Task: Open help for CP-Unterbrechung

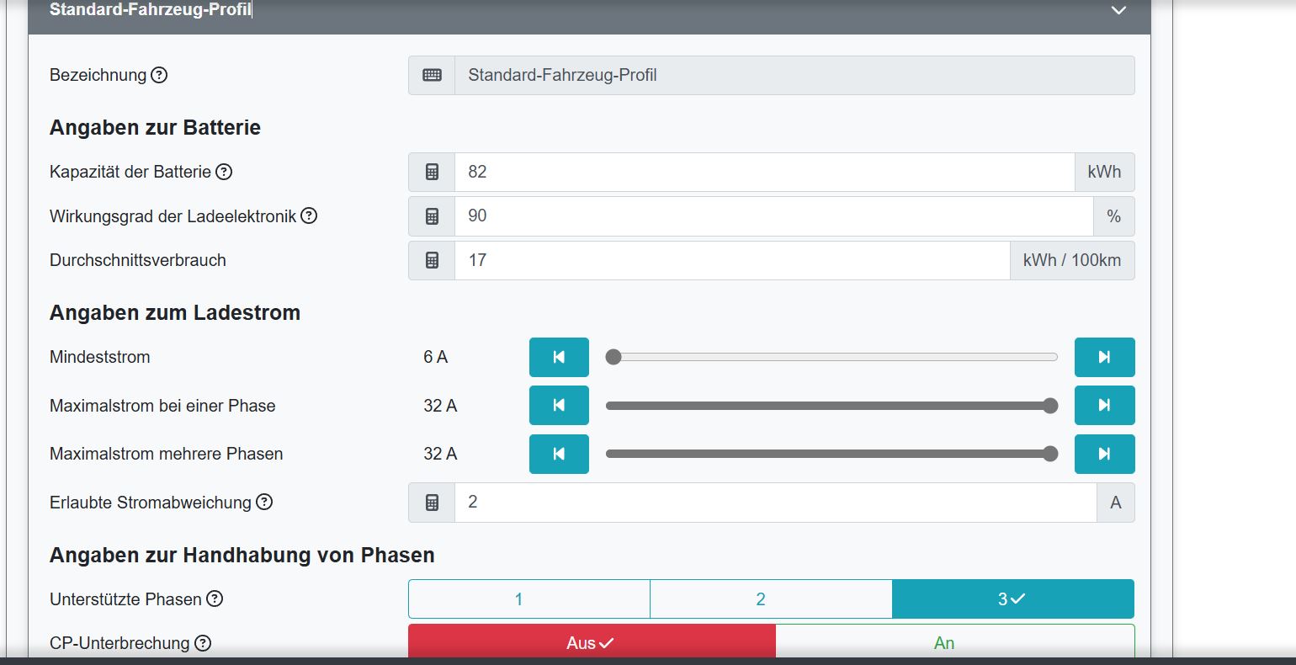Action: (x=203, y=643)
